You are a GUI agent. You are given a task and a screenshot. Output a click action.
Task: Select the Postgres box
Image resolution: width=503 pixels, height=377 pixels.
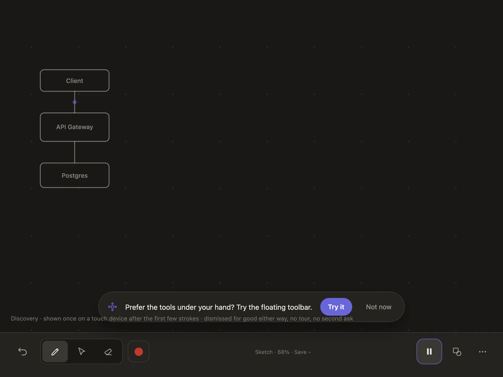pos(75,175)
